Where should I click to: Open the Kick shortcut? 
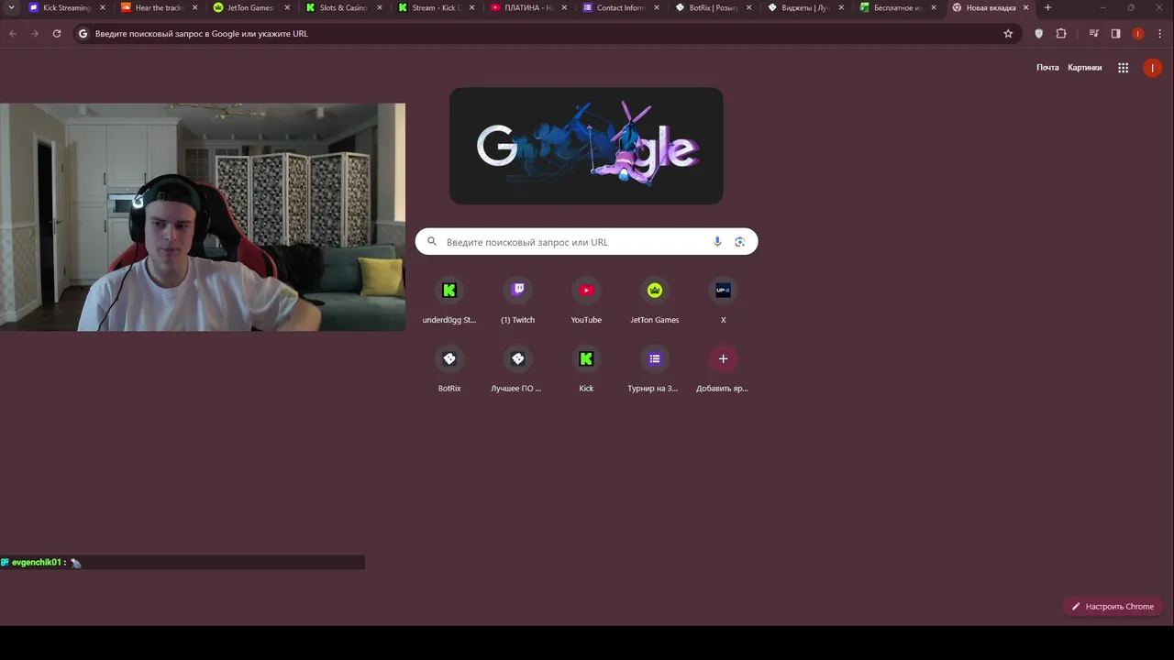point(586,369)
